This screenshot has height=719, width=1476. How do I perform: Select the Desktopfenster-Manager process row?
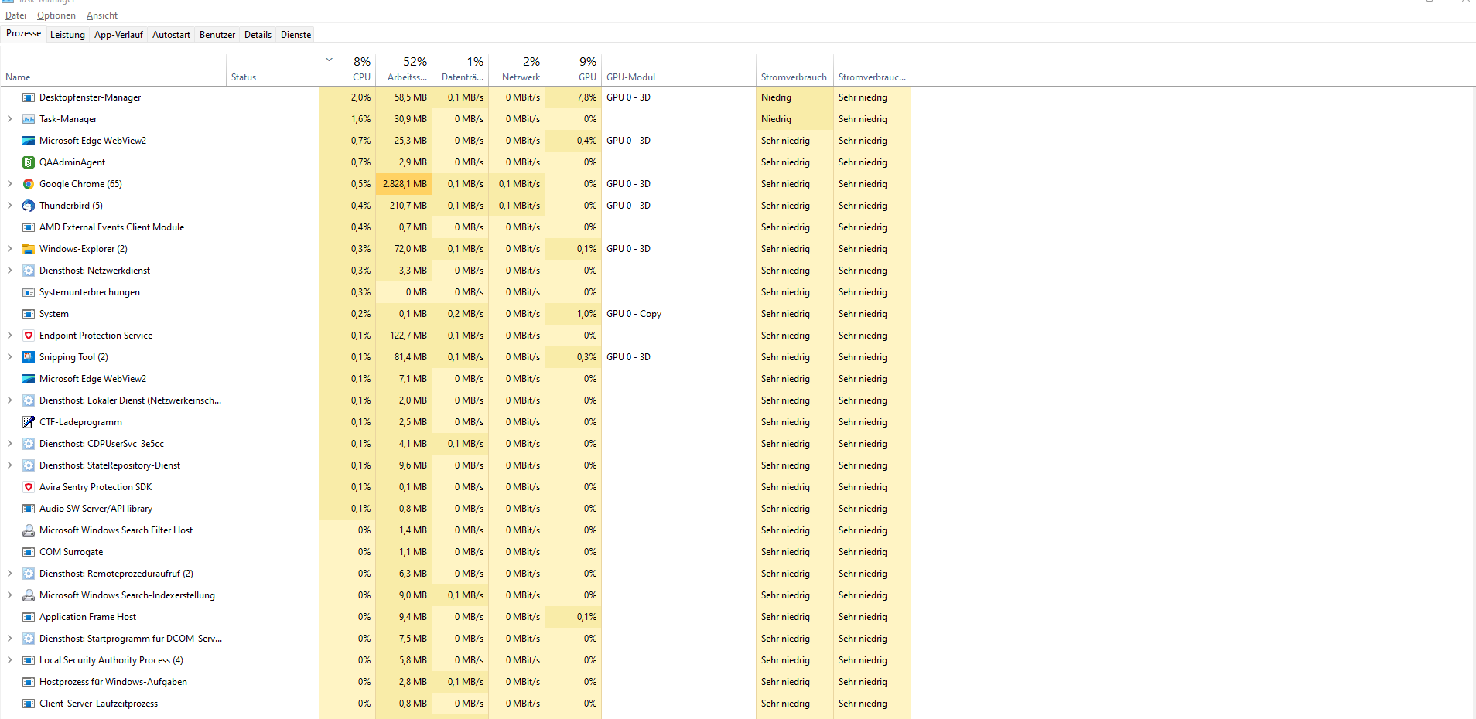pyautogui.click(x=456, y=97)
